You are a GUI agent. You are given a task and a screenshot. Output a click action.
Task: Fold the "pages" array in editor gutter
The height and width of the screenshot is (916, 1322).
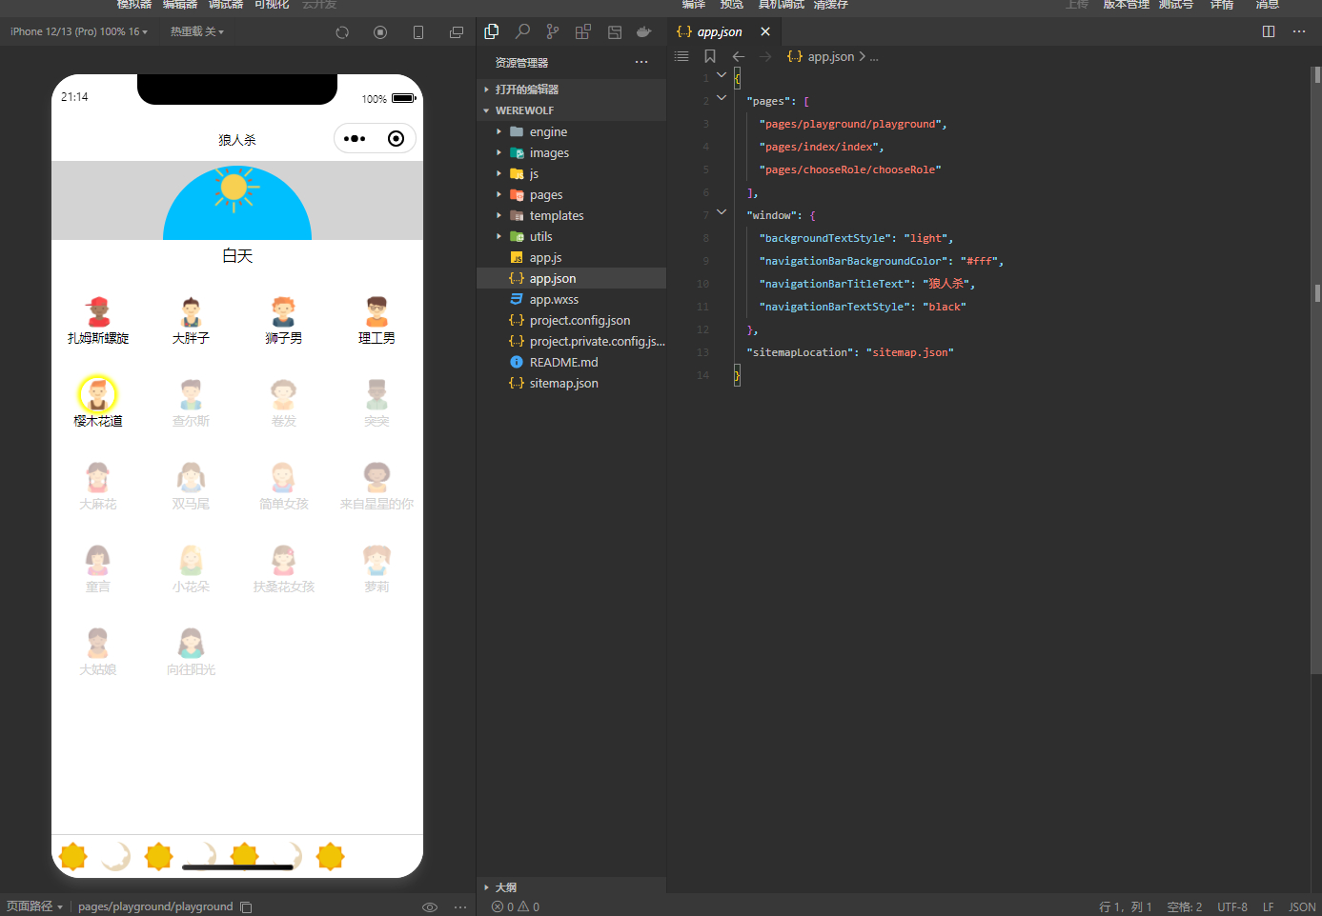(x=722, y=97)
